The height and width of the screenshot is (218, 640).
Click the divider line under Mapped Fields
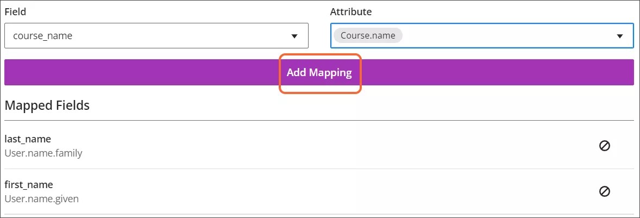click(x=319, y=120)
